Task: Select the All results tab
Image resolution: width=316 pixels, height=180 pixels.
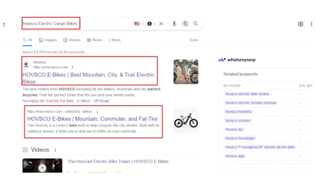Action: 28,40
